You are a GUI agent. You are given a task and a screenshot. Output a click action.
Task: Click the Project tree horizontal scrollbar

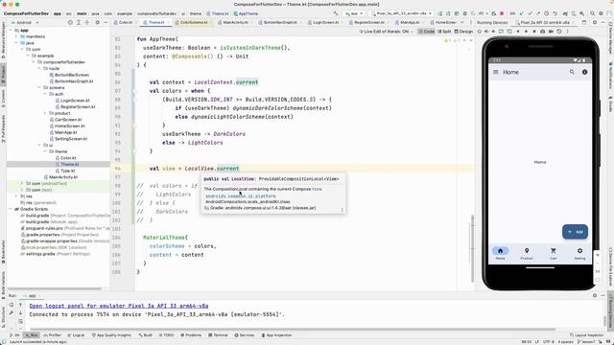55,288
